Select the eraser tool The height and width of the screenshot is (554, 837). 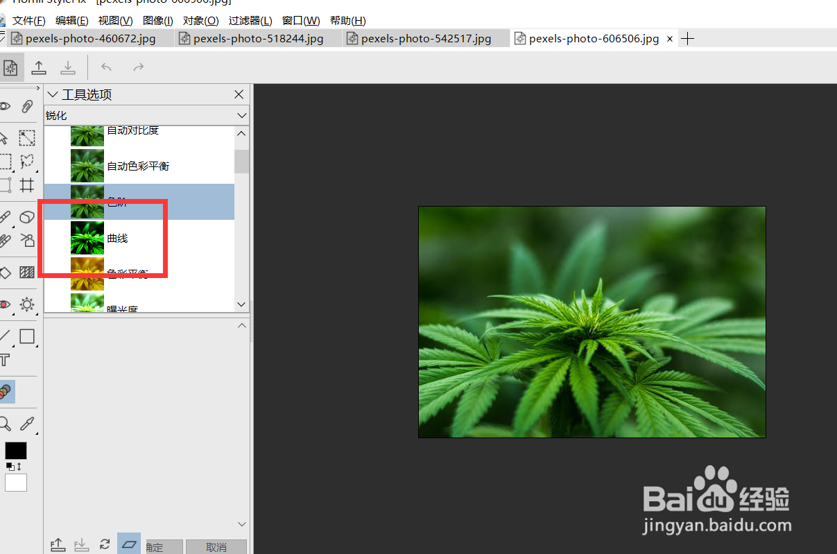[27, 218]
